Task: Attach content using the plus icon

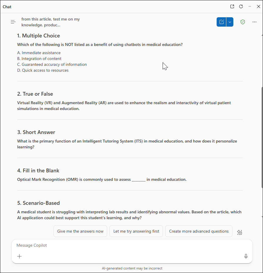Action: click(19, 256)
